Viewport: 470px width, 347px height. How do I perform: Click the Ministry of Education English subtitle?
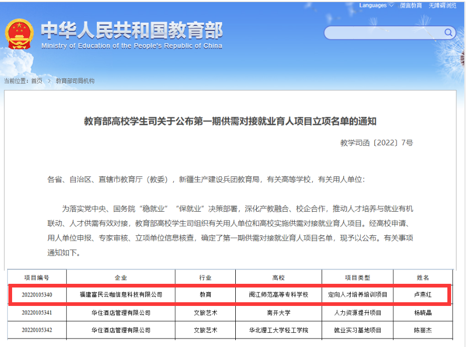pos(132,46)
